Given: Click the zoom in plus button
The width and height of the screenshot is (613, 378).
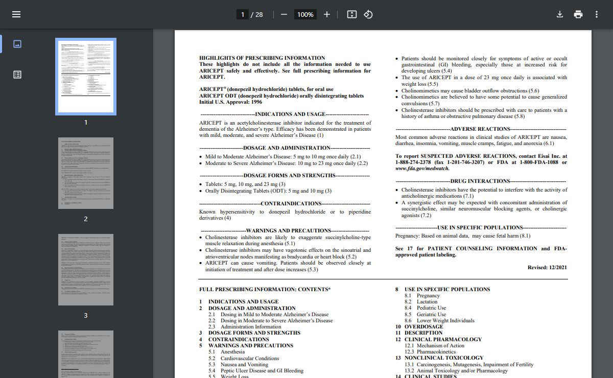Looking at the screenshot, I should coord(327,14).
